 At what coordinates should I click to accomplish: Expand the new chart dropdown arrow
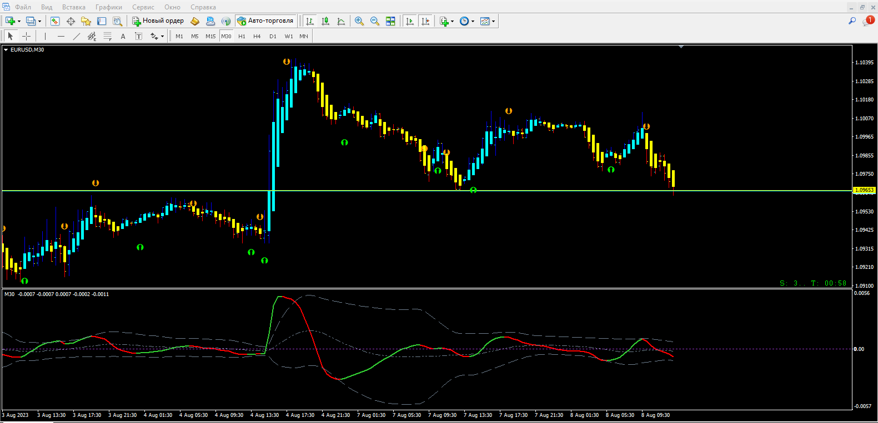tap(19, 22)
